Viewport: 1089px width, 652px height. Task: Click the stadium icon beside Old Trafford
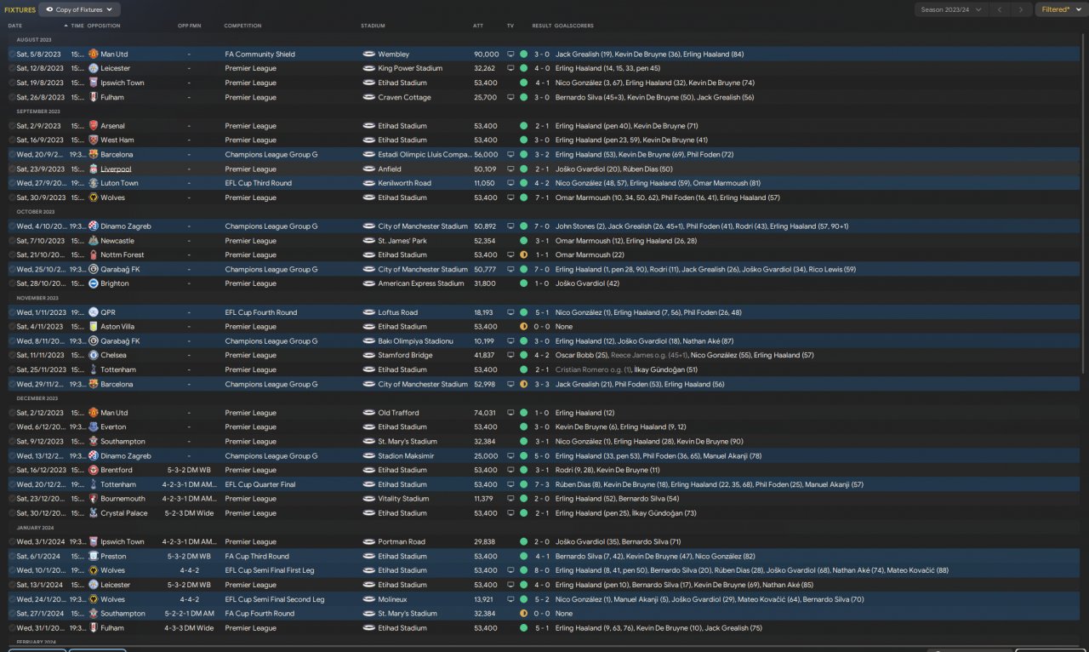click(x=368, y=413)
